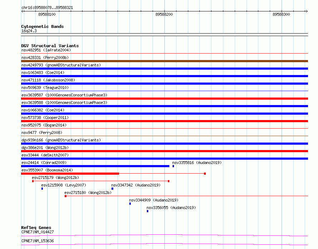
Task: Open variant esv2715179 (Wong2012b)
Action: pos(55,178)
